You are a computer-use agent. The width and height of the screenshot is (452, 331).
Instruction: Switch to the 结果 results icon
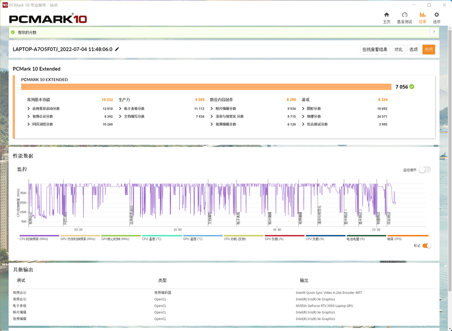pyautogui.click(x=422, y=15)
